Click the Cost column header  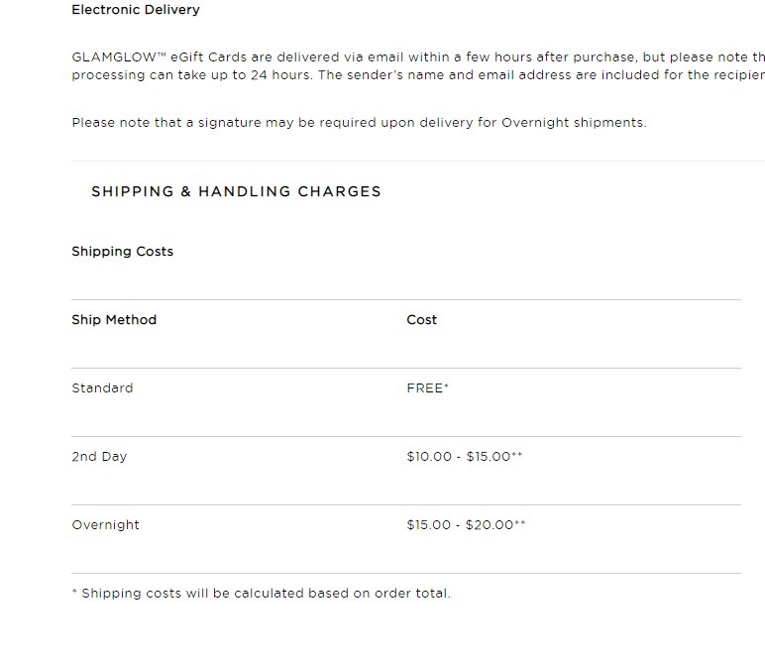[421, 319]
